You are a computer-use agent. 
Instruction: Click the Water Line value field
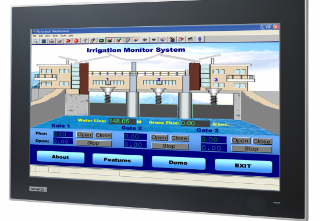pos(122,122)
